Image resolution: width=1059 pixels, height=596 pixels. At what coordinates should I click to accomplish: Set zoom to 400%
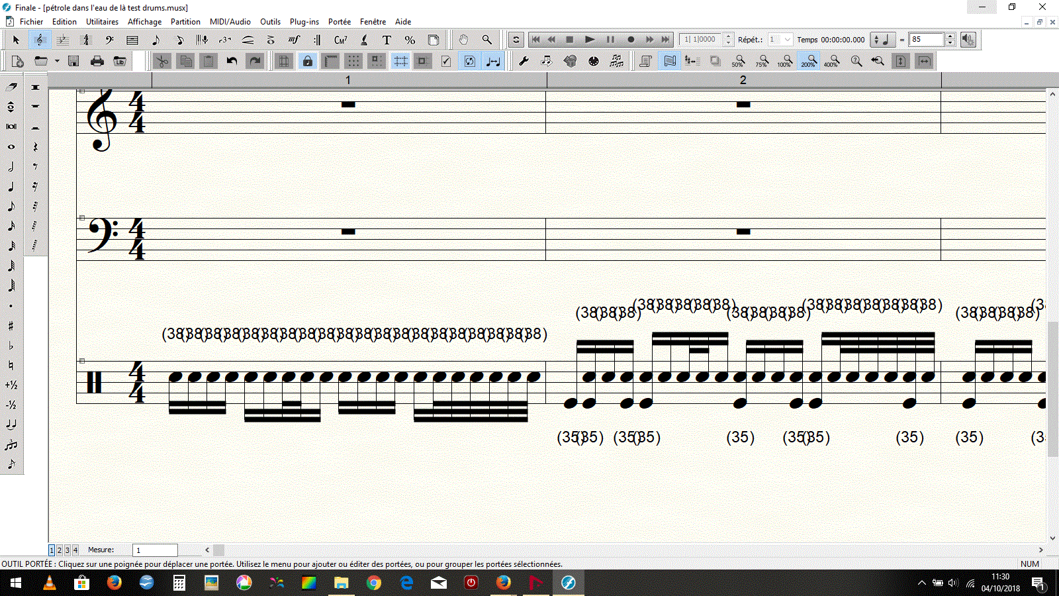tap(831, 62)
